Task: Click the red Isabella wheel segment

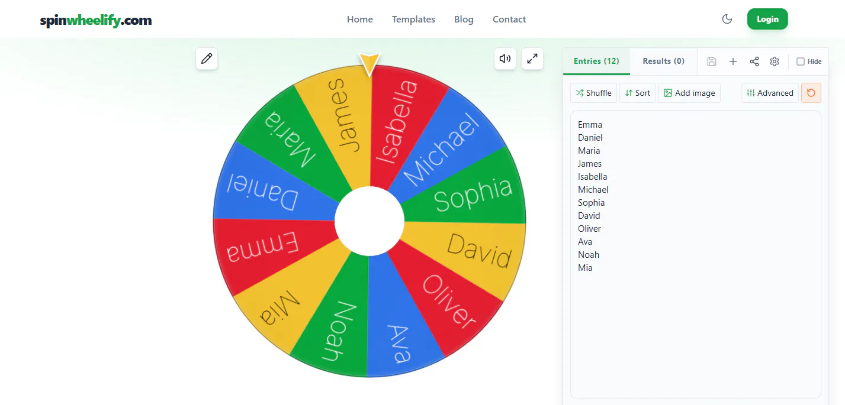Action: pyautogui.click(x=397, y=122)
